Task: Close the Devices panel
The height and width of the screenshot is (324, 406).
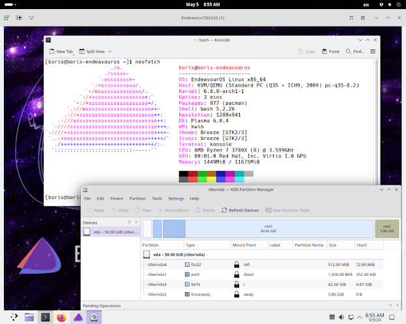Action: pyautogui.click(x=136, y=222)
